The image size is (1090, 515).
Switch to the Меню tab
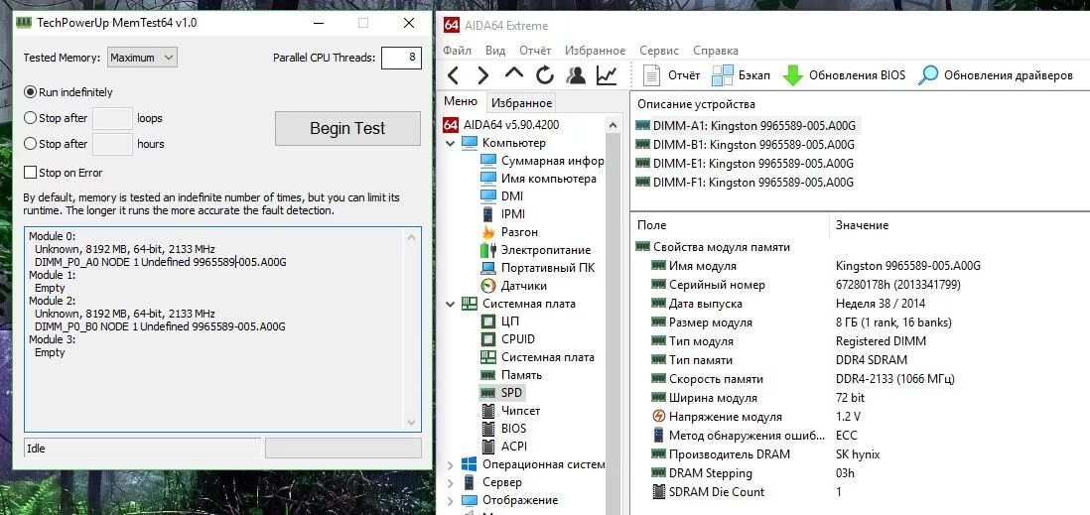461,101
